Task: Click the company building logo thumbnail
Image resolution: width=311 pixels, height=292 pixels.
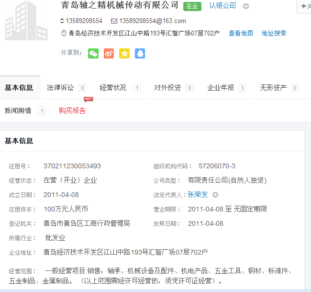Action: click(26, 21)
